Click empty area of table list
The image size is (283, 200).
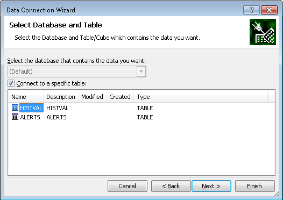[x=141, y=148]
